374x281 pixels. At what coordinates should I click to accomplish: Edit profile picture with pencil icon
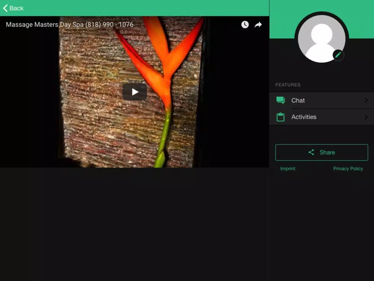[338, 55]
